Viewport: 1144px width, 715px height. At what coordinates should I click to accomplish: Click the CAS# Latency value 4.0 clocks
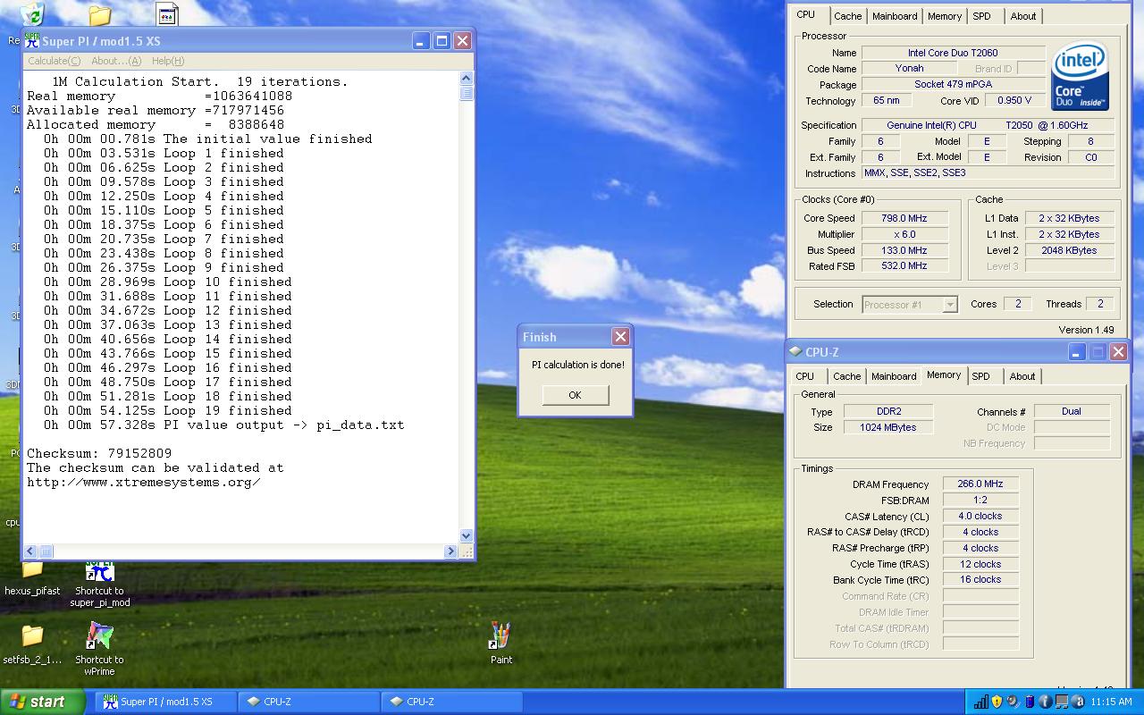coord(980,517)
